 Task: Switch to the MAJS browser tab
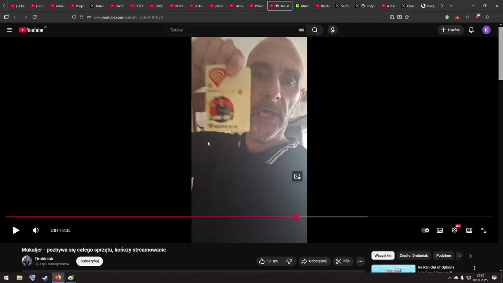point(303,6)
